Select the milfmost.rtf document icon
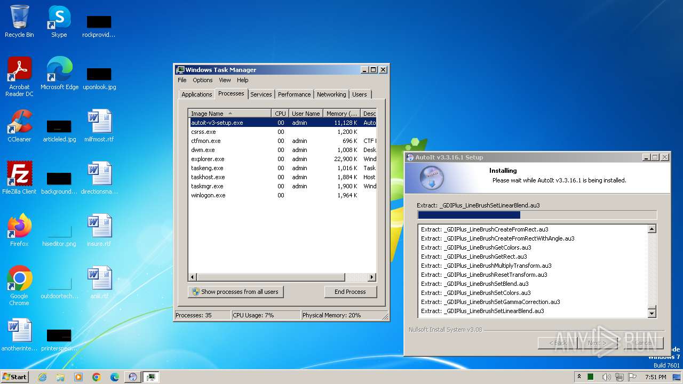683x384 pixels. (x=99, y=126)
